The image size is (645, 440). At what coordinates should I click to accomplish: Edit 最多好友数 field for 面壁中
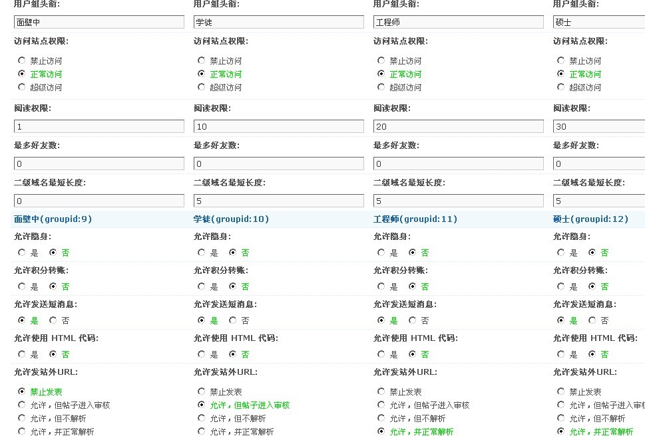99,164
